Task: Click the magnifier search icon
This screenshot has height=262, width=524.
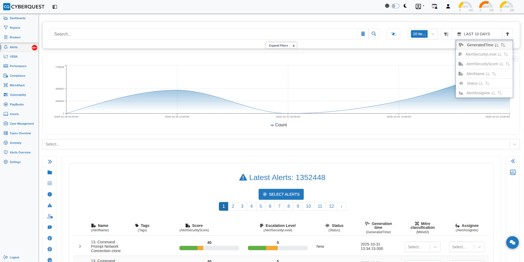Action: [x=374, y=34]
